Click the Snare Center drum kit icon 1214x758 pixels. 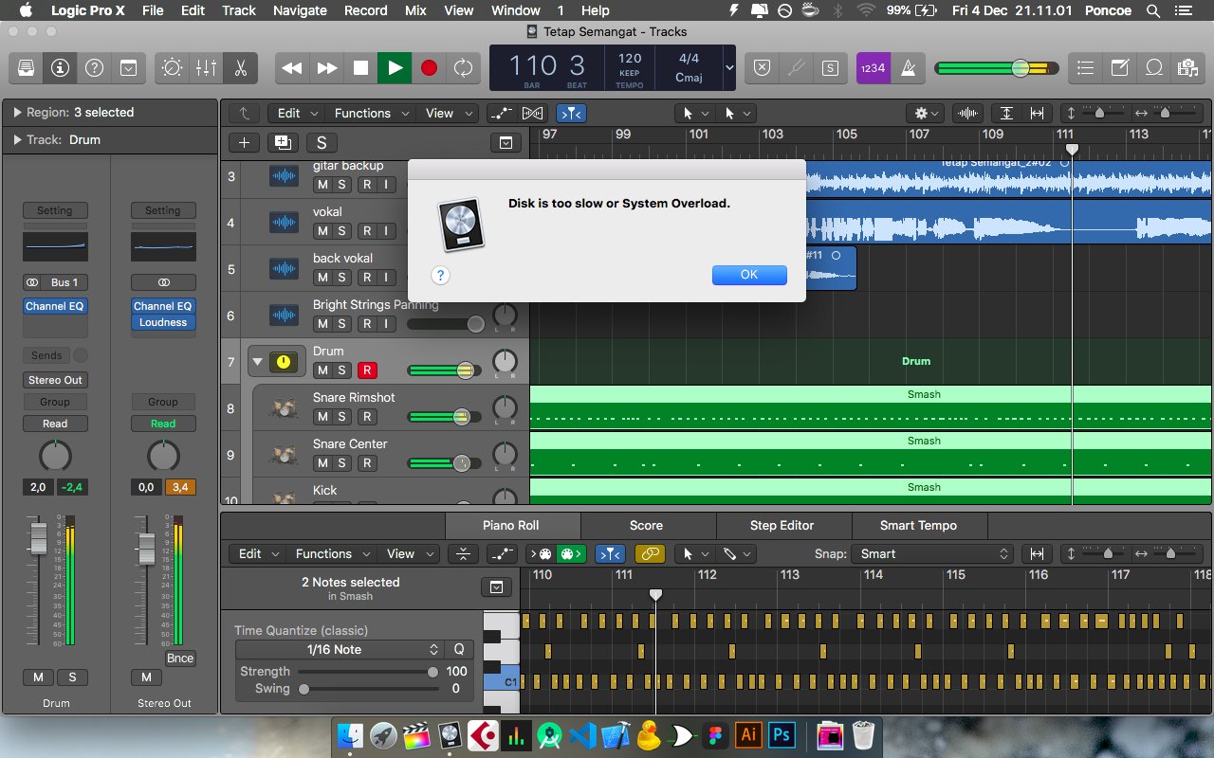tap(283, 453)
